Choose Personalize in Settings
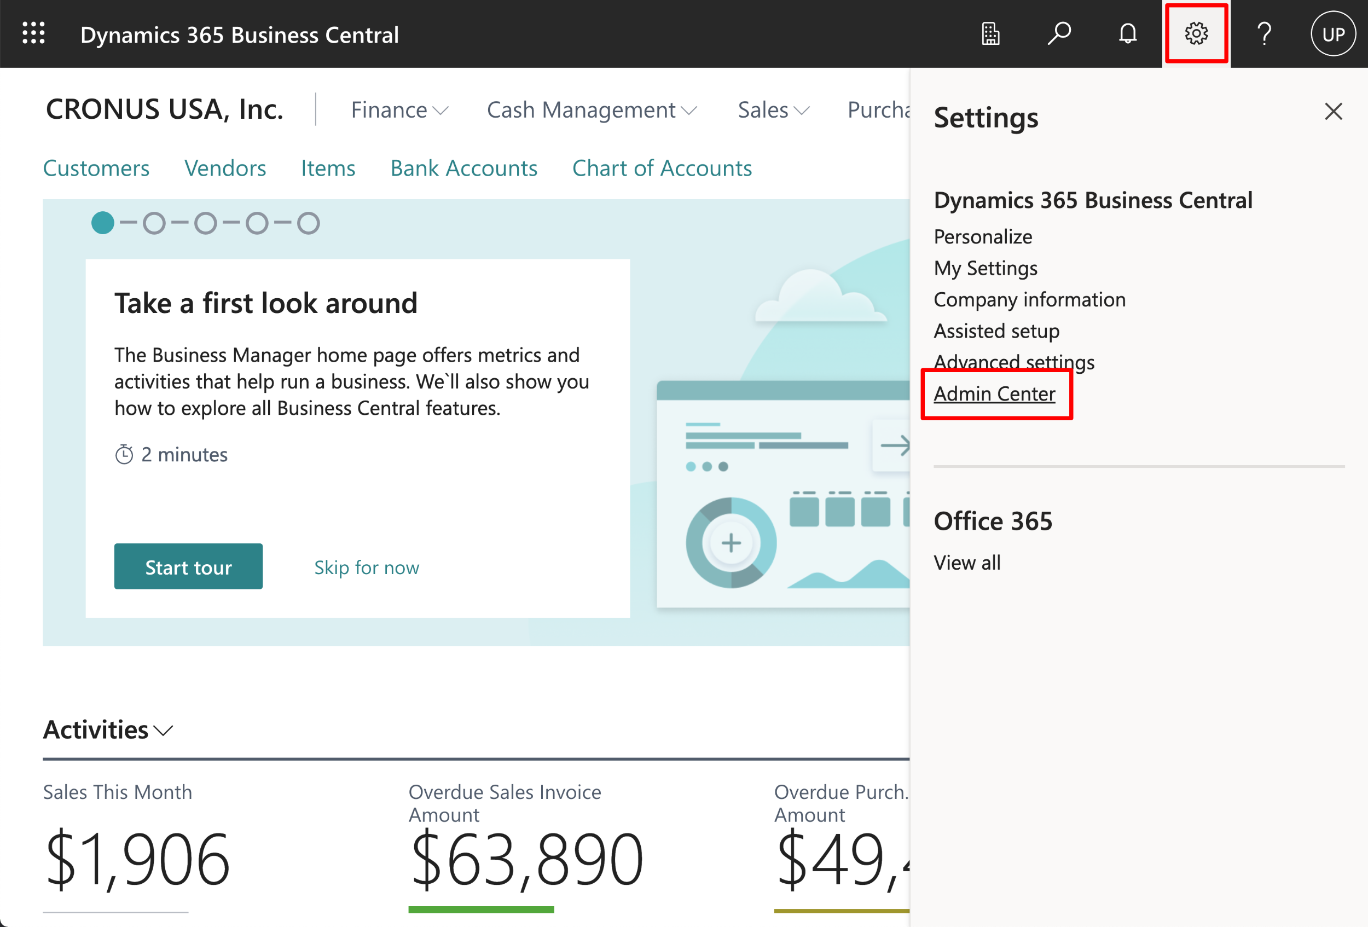This screenshot has height=927, width=1368. click(x=983, y=236)
